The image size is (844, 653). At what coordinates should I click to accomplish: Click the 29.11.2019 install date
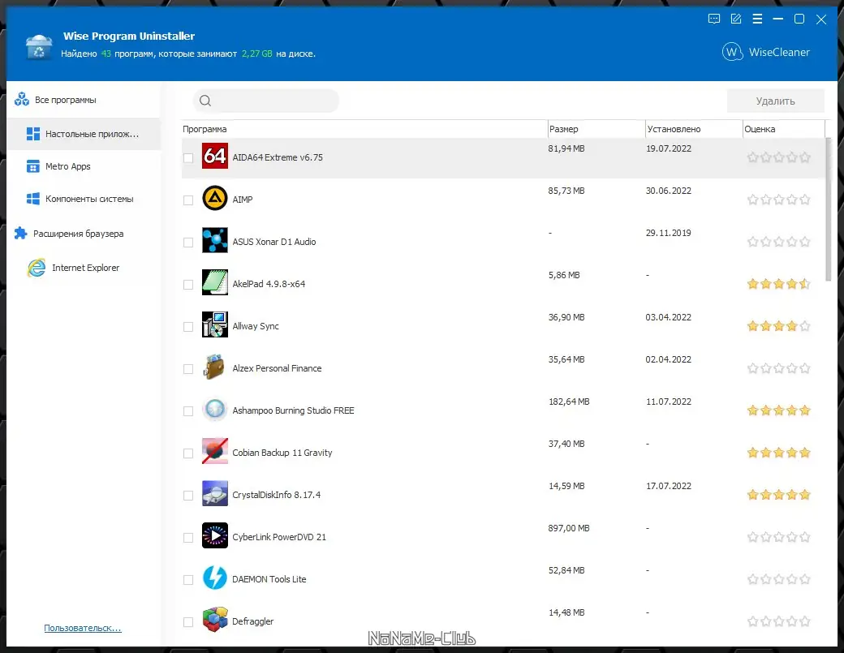pos(668,233)
